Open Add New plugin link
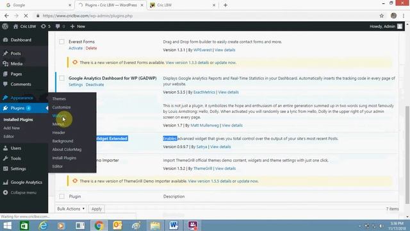 pyautogui.click(x=12, y=128)
